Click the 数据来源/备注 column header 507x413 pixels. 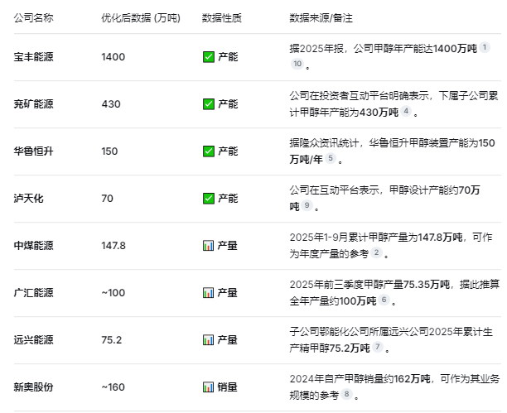pos(321,17)
